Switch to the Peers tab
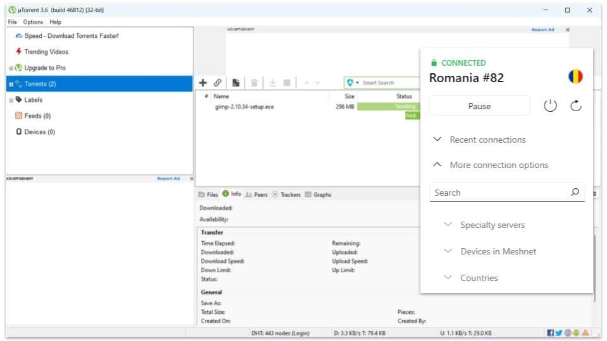This screenshot has width=607, height=341. point(256,194)
